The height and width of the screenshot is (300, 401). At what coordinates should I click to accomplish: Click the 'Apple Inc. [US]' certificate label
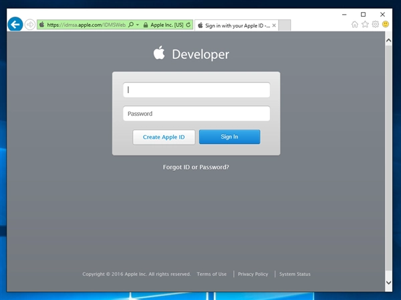(166, 25)
